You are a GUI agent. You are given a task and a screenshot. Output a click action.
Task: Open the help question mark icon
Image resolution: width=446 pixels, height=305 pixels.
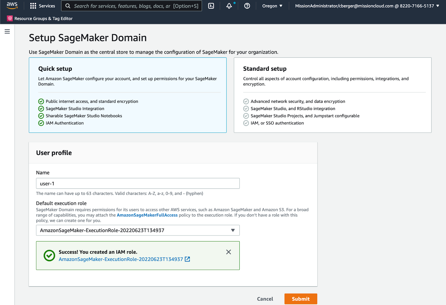(247, 6)
